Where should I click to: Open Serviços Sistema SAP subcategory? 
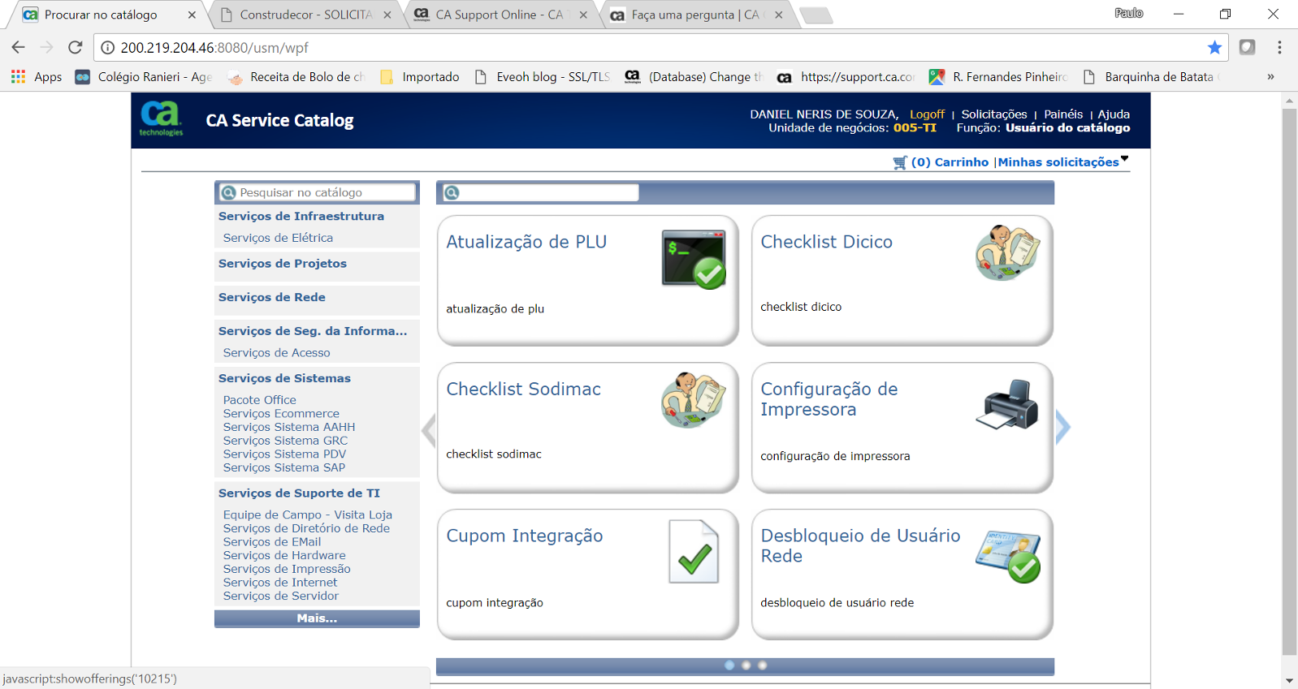(284, 467)
